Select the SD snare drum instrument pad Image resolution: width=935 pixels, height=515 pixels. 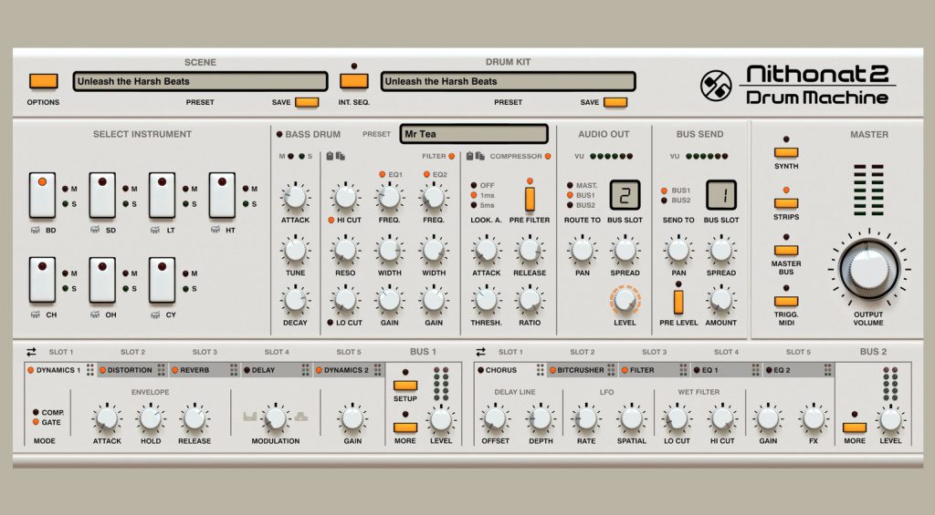pyautogui.click(x=102, y=195)
